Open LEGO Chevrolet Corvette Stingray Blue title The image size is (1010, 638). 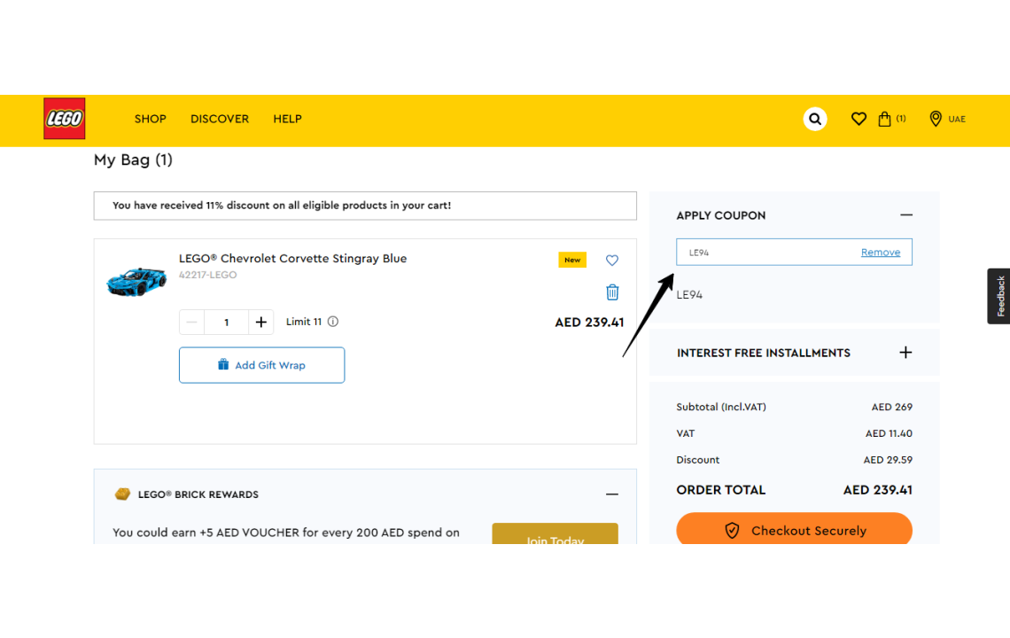click(x=292, y=259)
